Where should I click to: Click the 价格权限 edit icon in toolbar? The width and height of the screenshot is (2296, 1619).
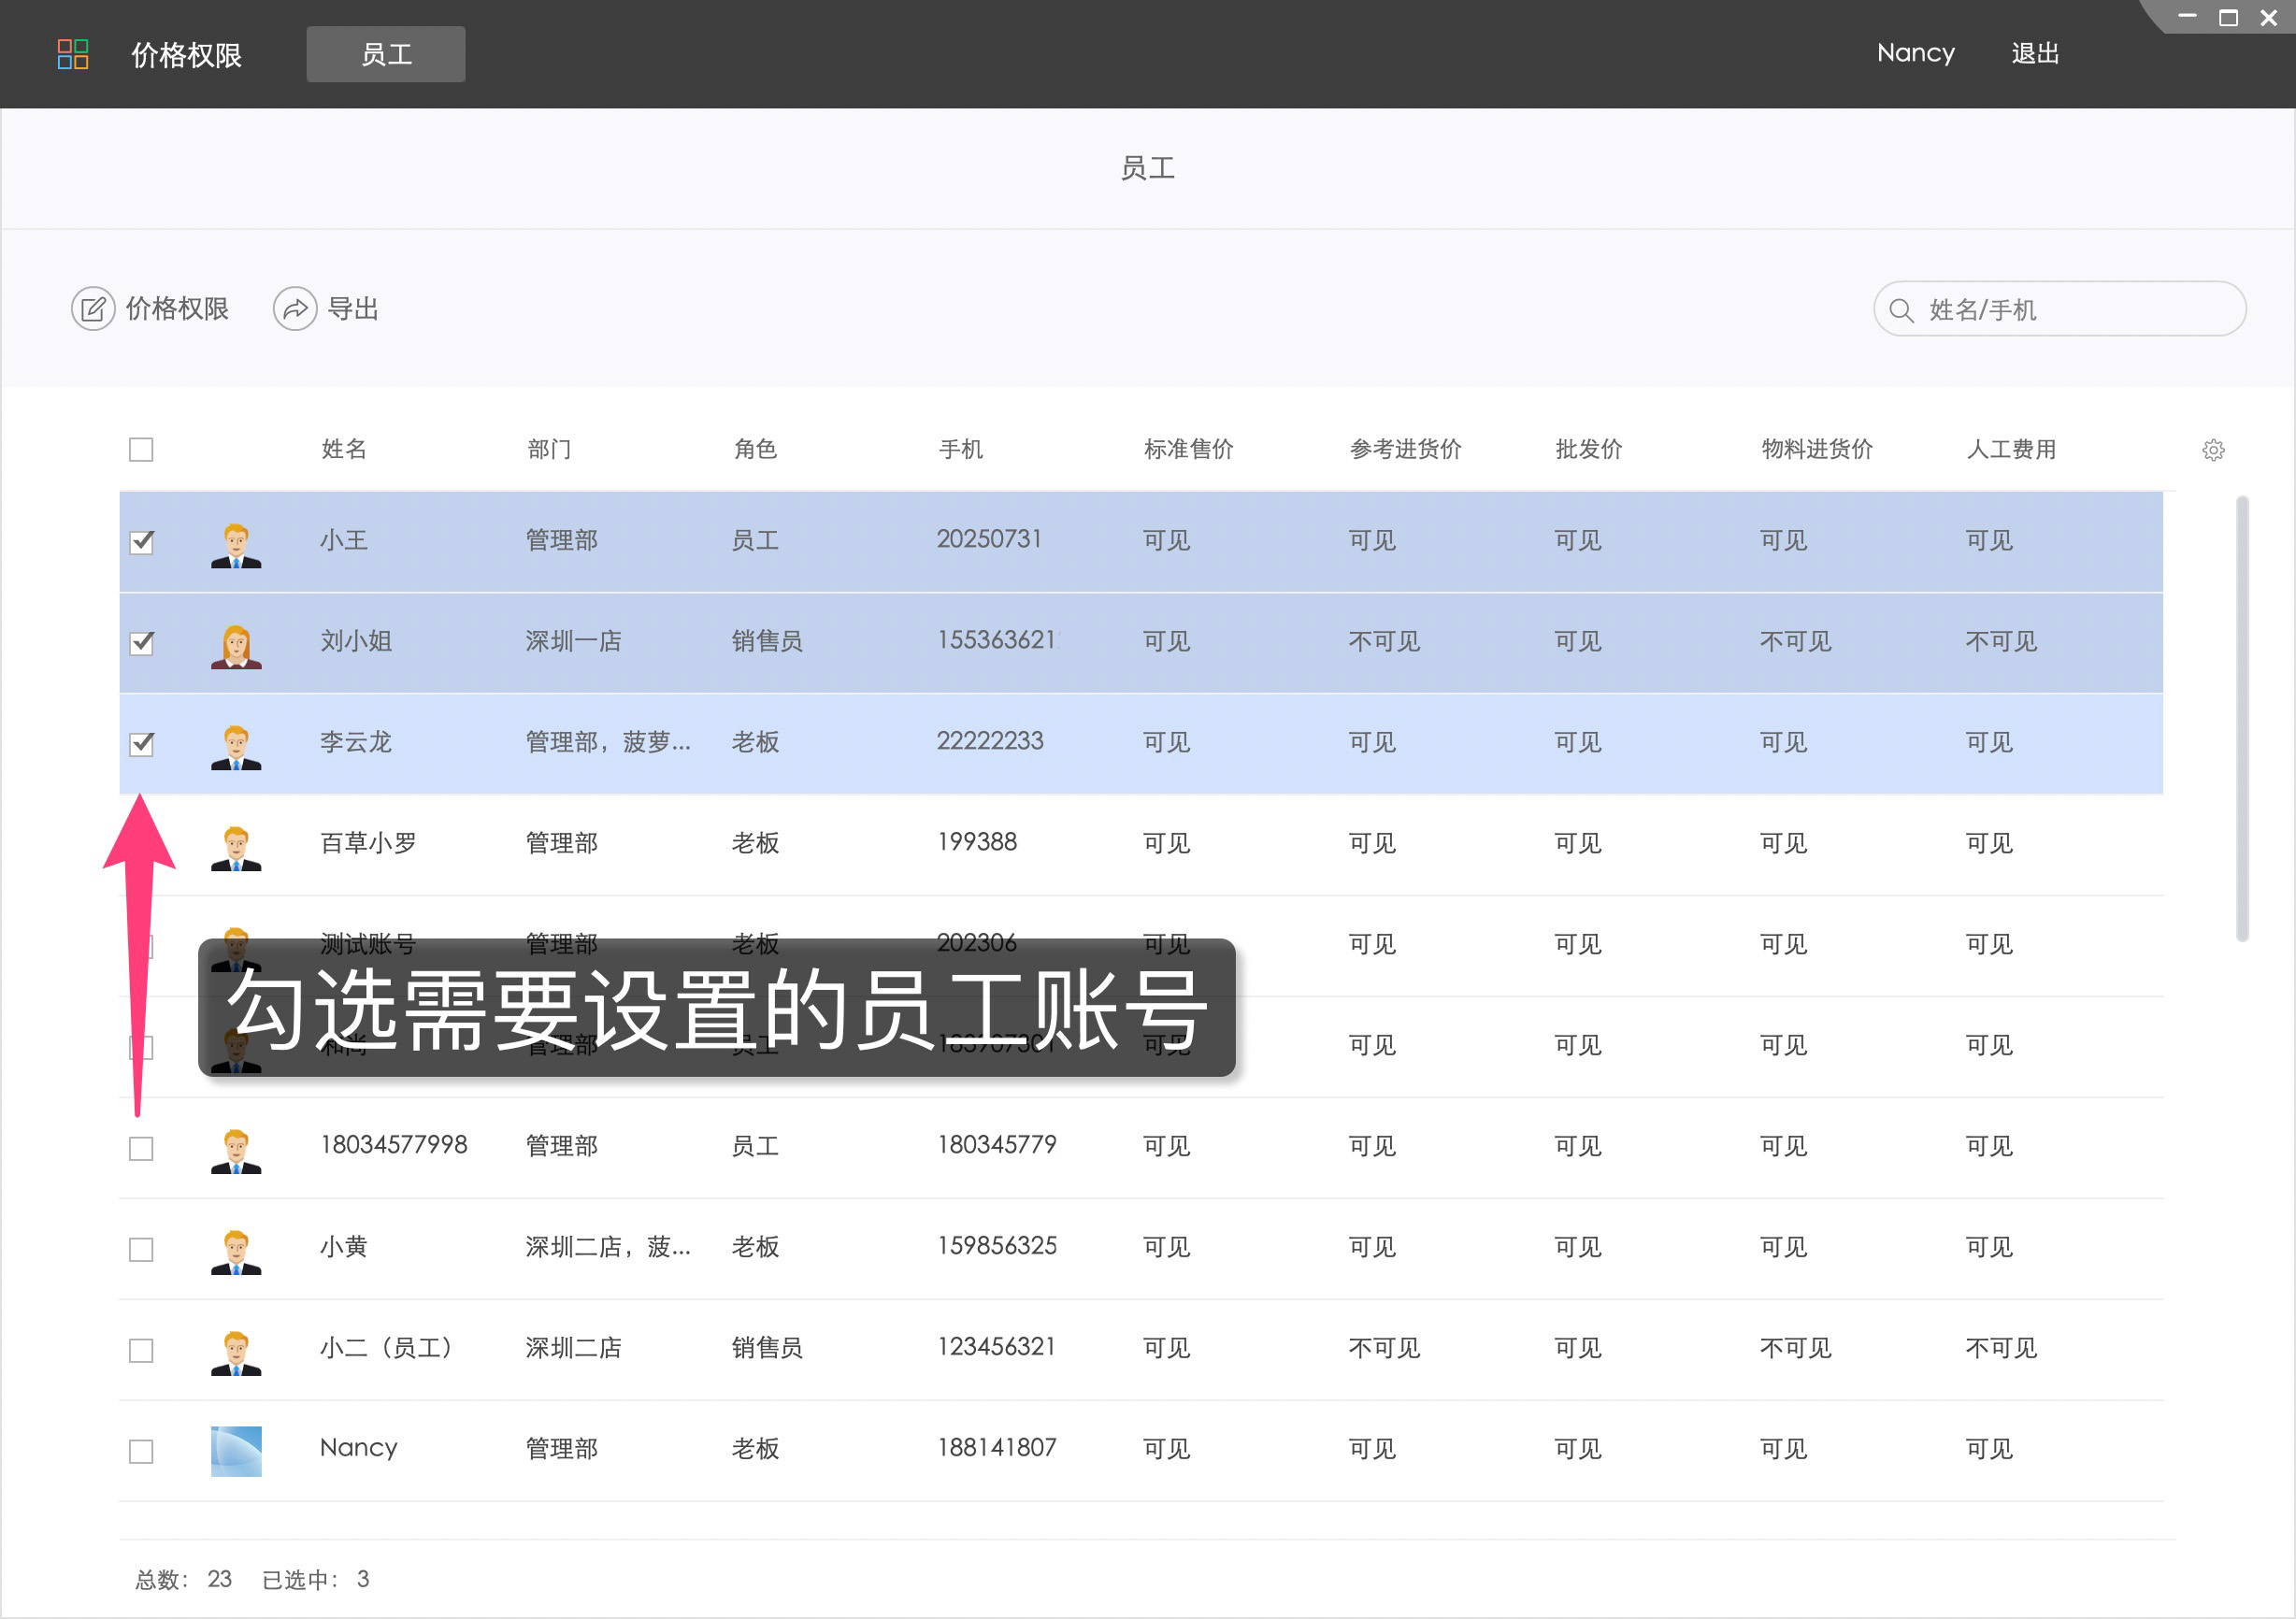coord(93,308)
